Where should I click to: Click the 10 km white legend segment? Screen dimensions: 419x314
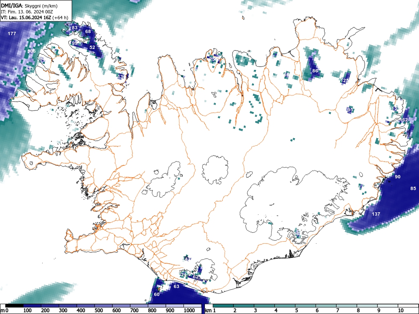(408, 306)
